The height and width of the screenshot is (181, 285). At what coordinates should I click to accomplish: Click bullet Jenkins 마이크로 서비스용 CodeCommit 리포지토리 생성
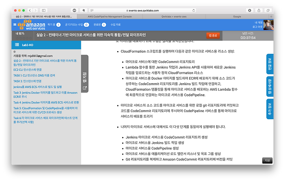click(167, 137)
